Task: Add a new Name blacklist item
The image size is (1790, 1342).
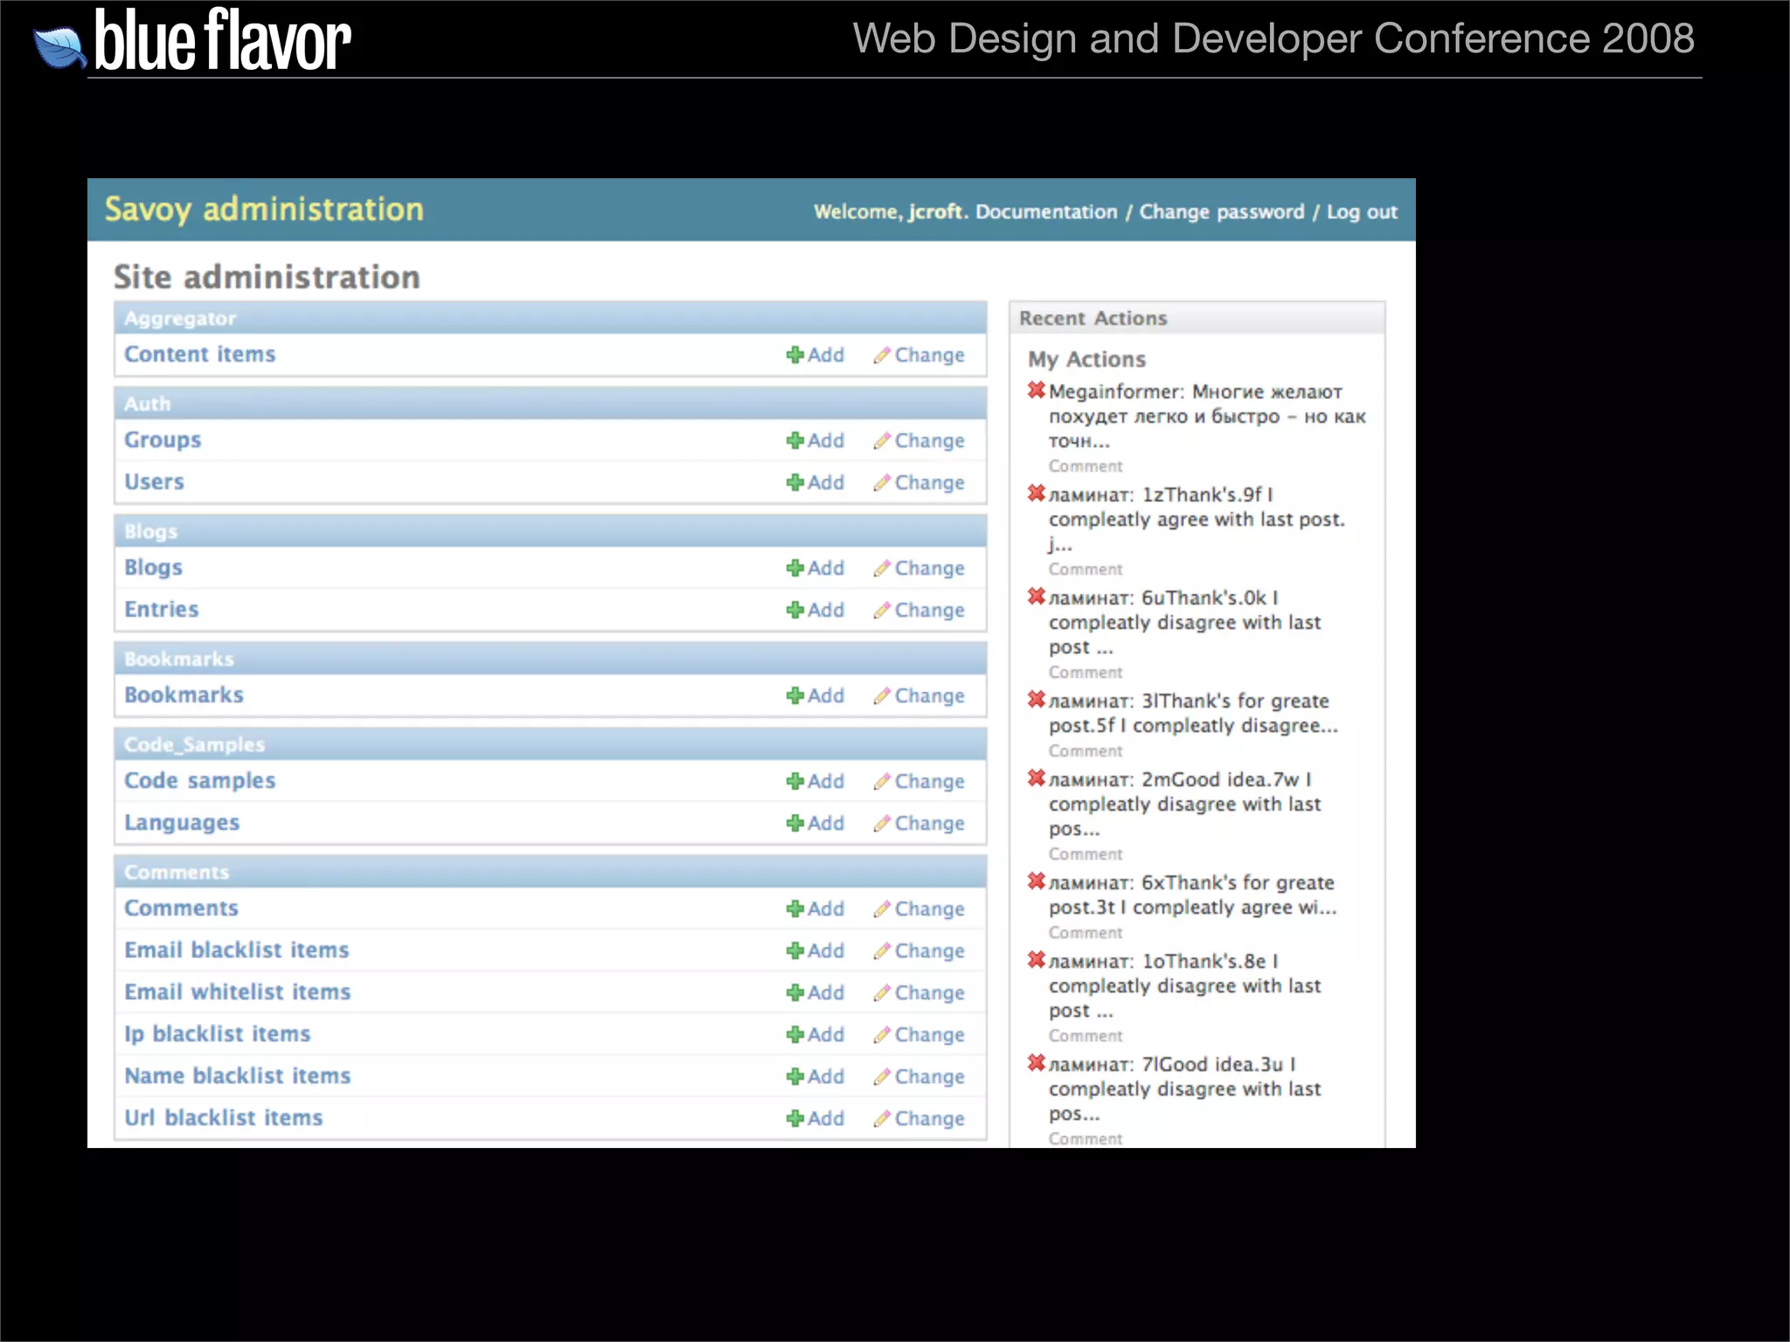Action: [824, 1076]
